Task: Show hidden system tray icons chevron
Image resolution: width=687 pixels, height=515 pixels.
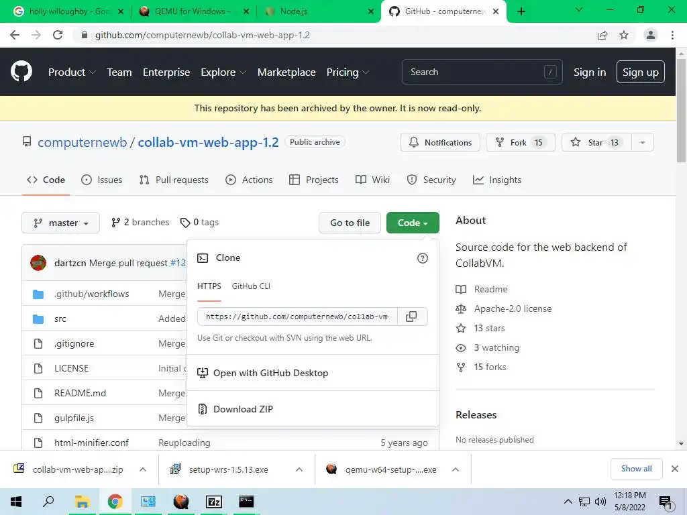Action: (x=568, y=502)
